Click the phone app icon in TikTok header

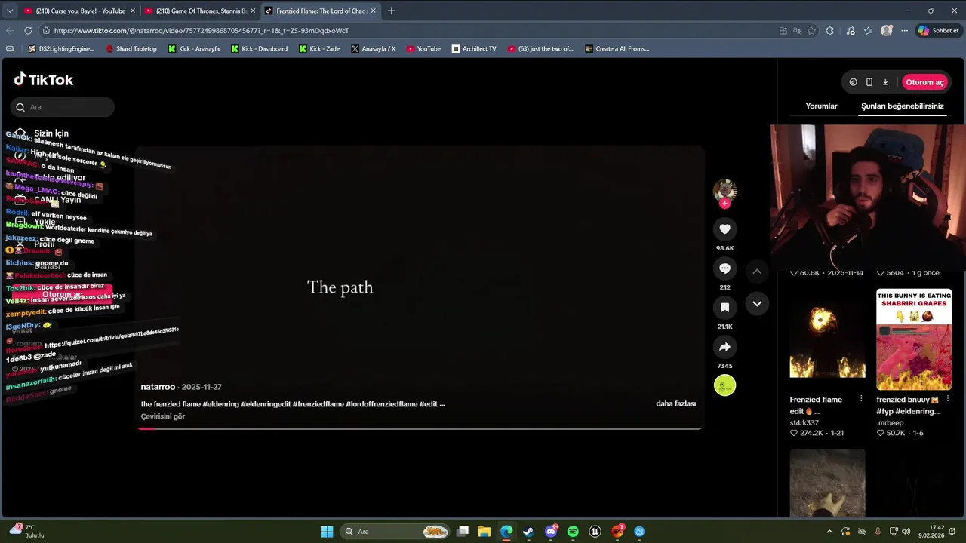[x=869, y=82]
